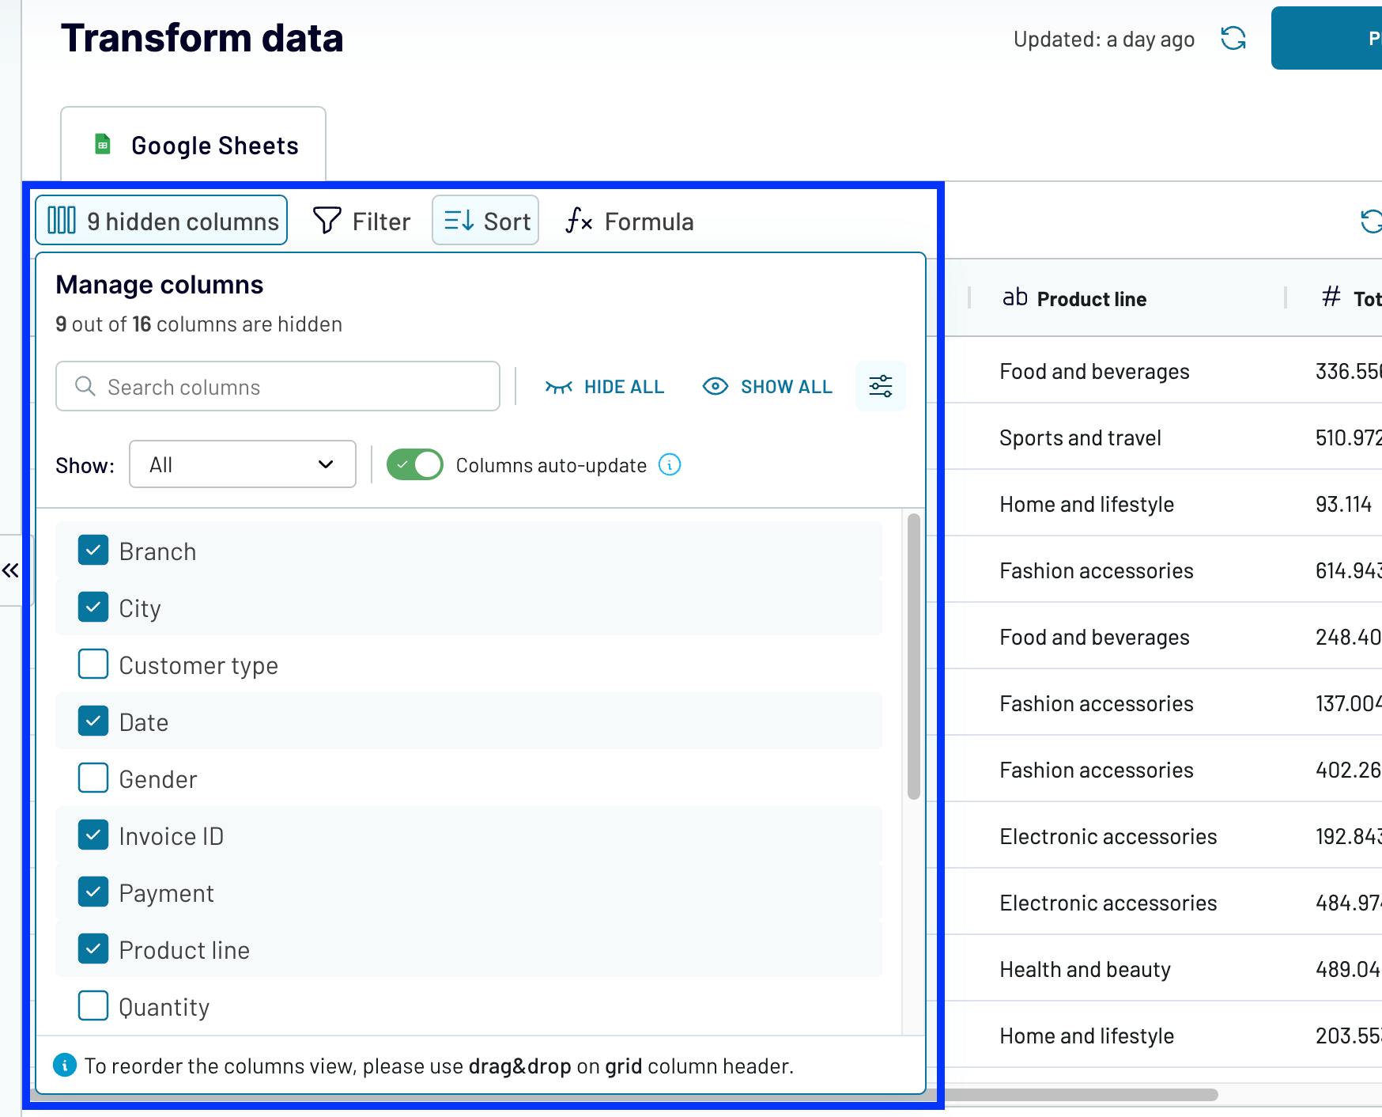1382x1117 pixels.
Task: Open column settings via sliders icon
Action: tap(880, 387)
